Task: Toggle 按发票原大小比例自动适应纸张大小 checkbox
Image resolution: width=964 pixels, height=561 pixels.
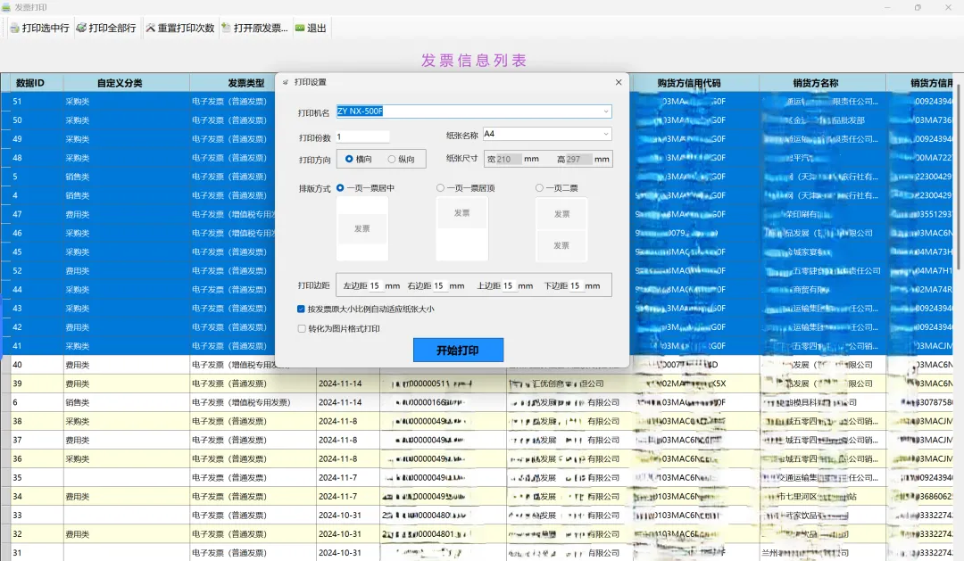Action: coord(302,309)
